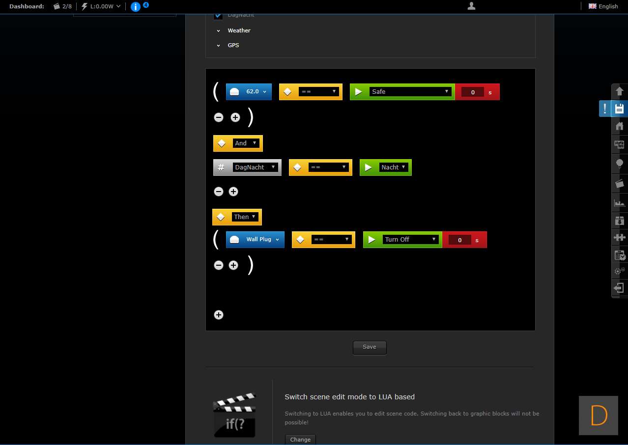
Task: Remove the first condition block with minus
Action: pos(219,117)
